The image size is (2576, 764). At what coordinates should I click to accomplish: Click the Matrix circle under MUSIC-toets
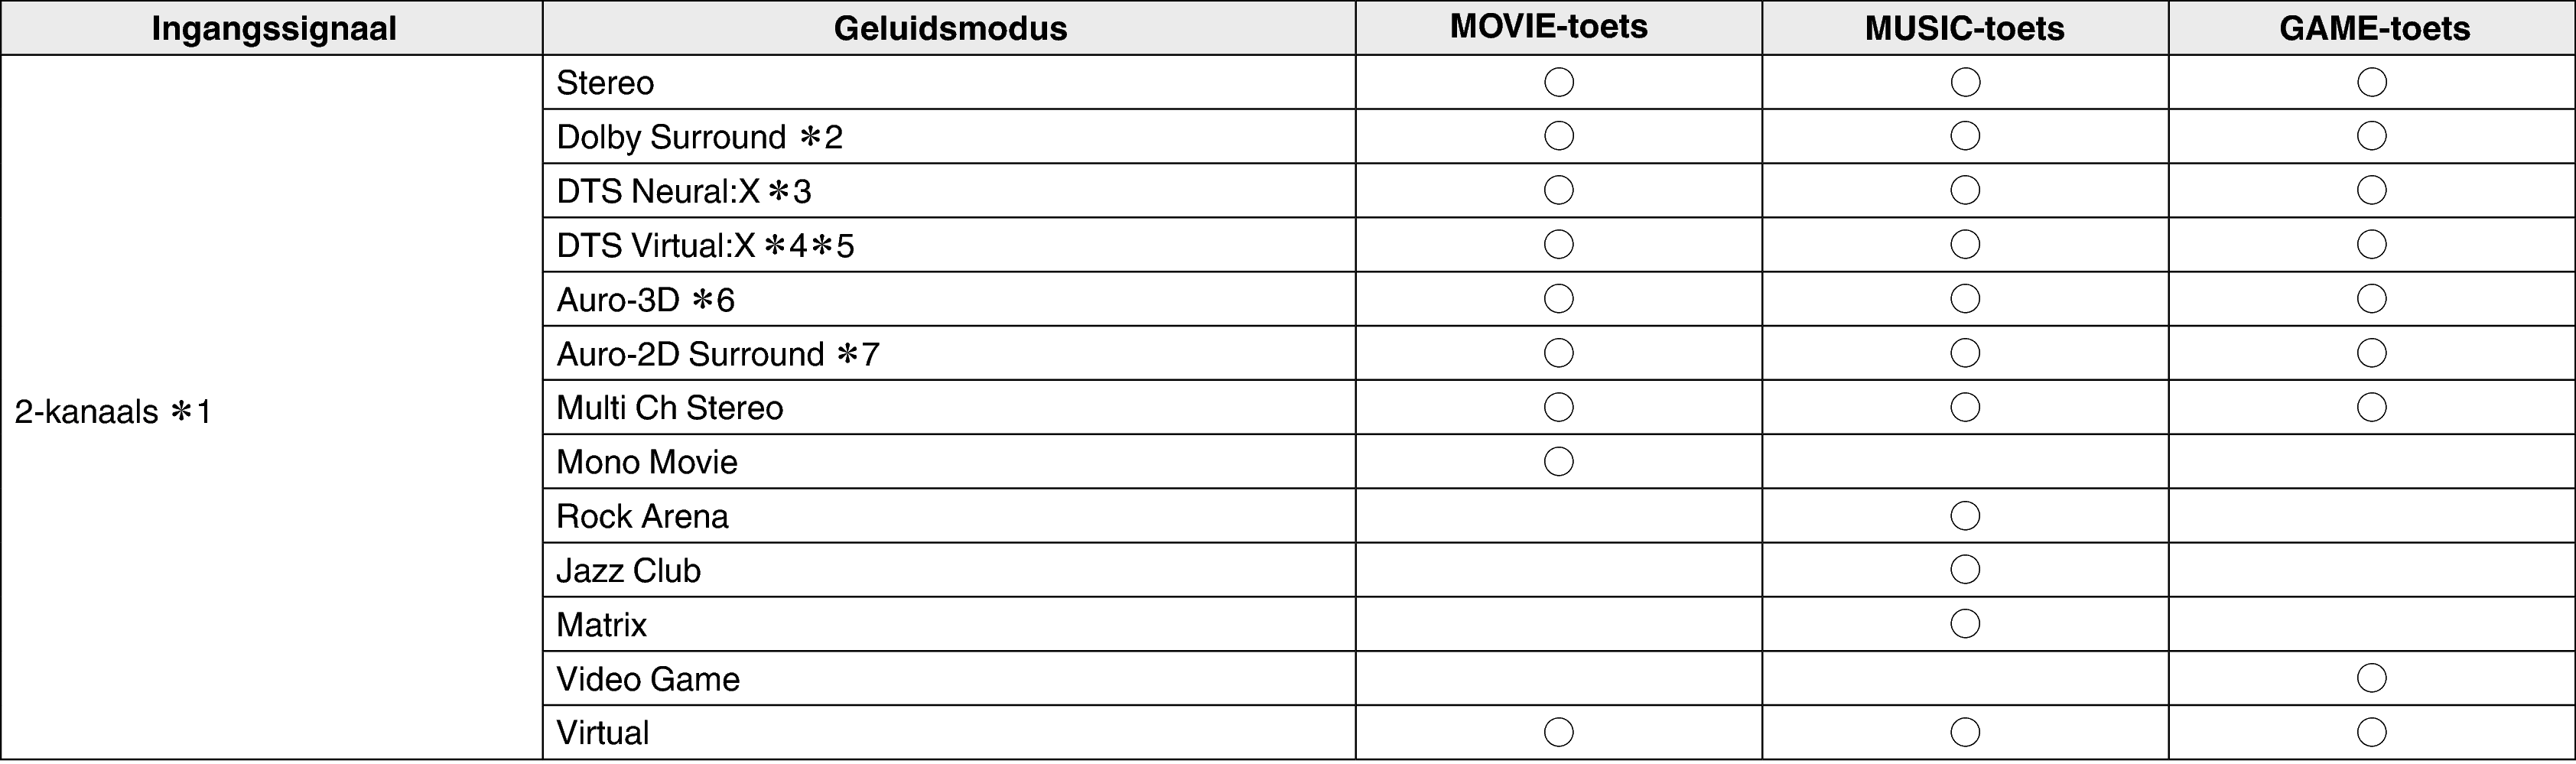[1965, 624]
